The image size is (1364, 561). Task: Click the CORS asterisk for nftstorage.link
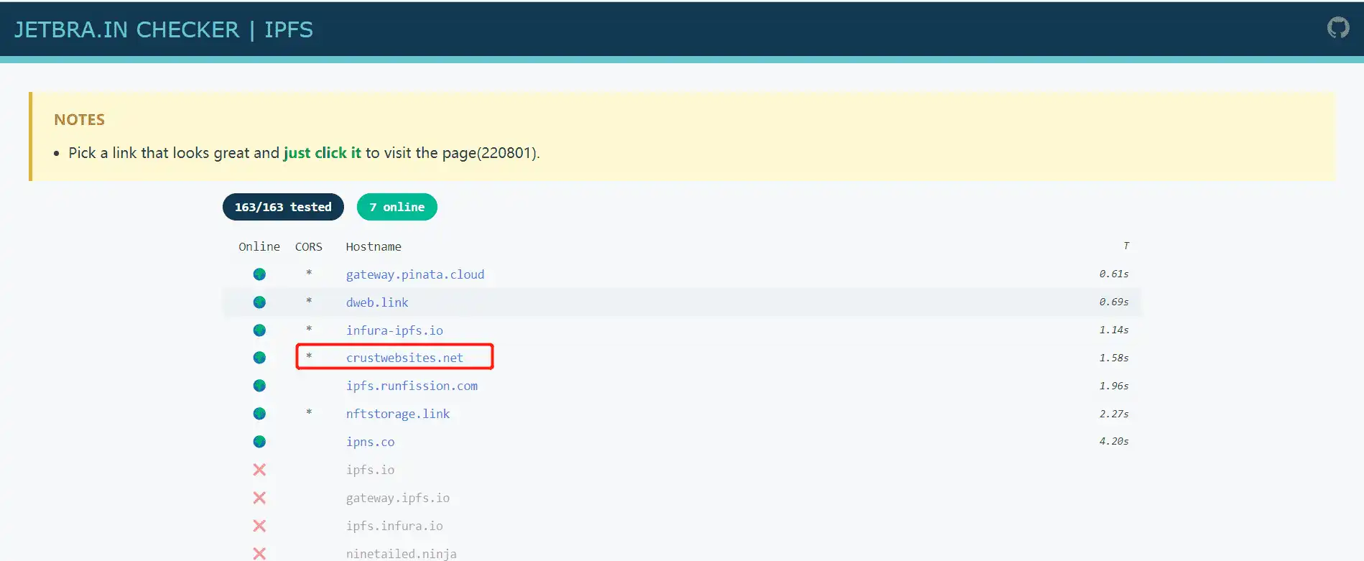(x=309, y=412)
